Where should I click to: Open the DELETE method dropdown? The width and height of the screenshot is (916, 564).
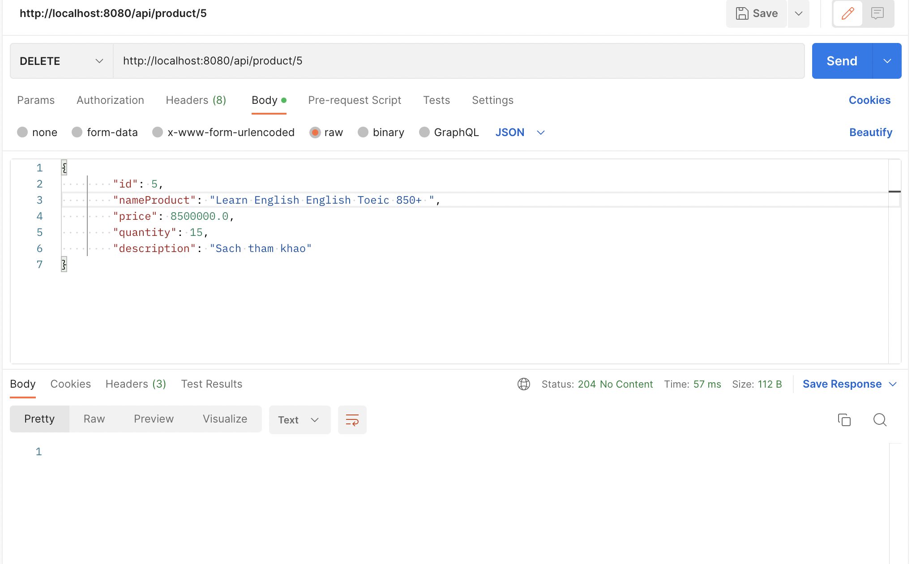(x=62, y=61)
